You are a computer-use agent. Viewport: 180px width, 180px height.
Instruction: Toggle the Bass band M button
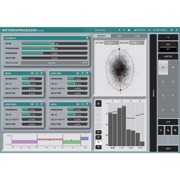click(x=32, y=73)
